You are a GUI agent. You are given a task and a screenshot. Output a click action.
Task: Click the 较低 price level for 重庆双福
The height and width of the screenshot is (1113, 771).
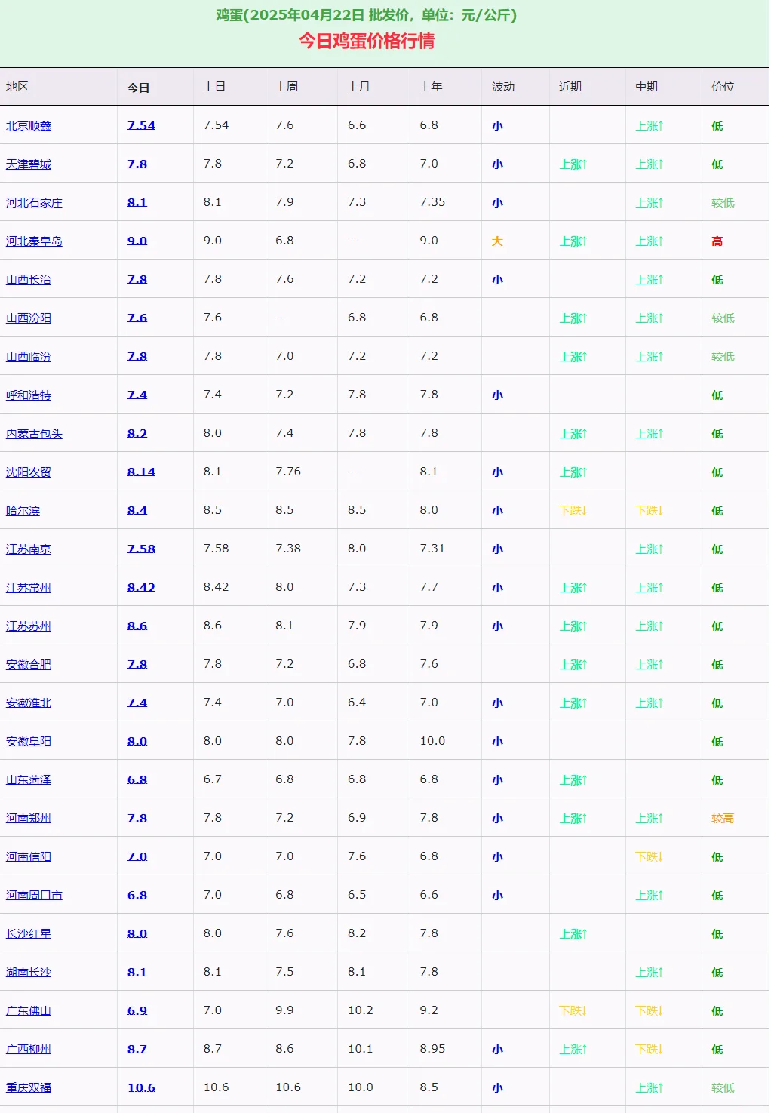[723, 1088]
